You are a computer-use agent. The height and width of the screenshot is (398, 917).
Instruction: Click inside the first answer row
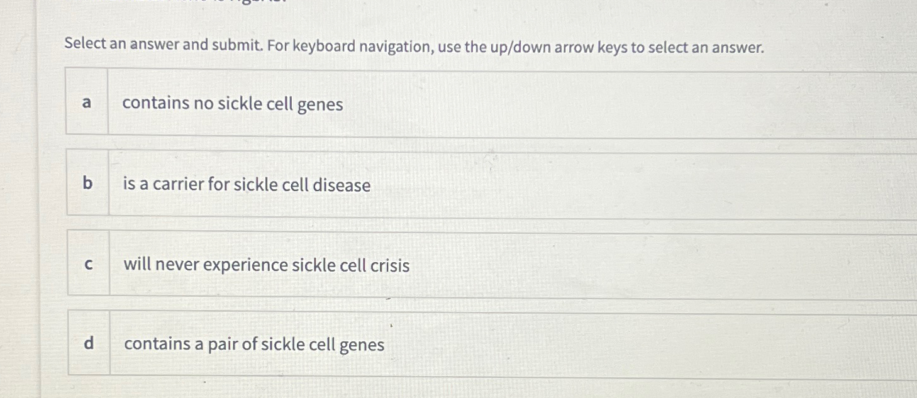pyautogui.click(x=440, y=104)
